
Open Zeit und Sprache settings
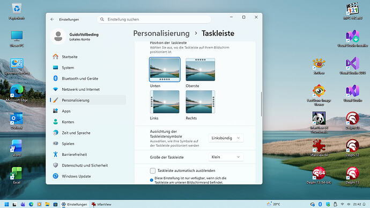88,133
